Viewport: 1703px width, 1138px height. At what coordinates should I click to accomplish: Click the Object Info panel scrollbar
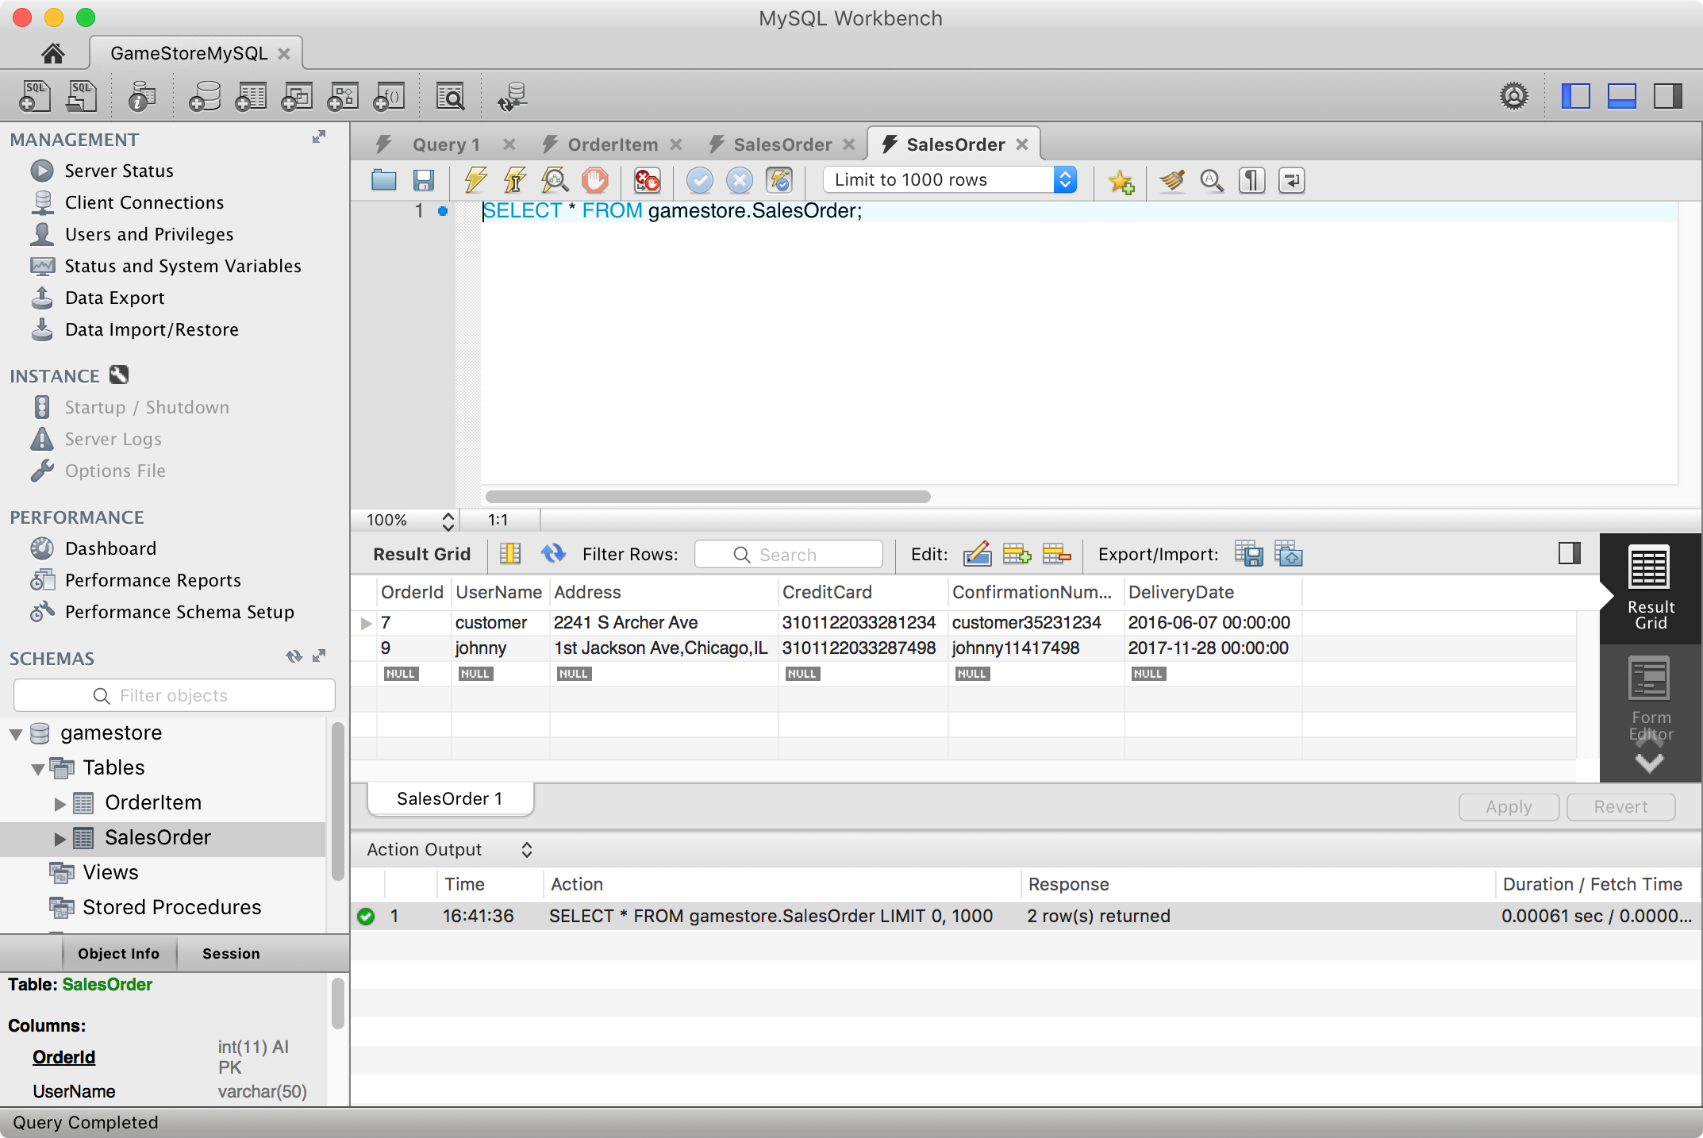click(x=337, y=1003)
